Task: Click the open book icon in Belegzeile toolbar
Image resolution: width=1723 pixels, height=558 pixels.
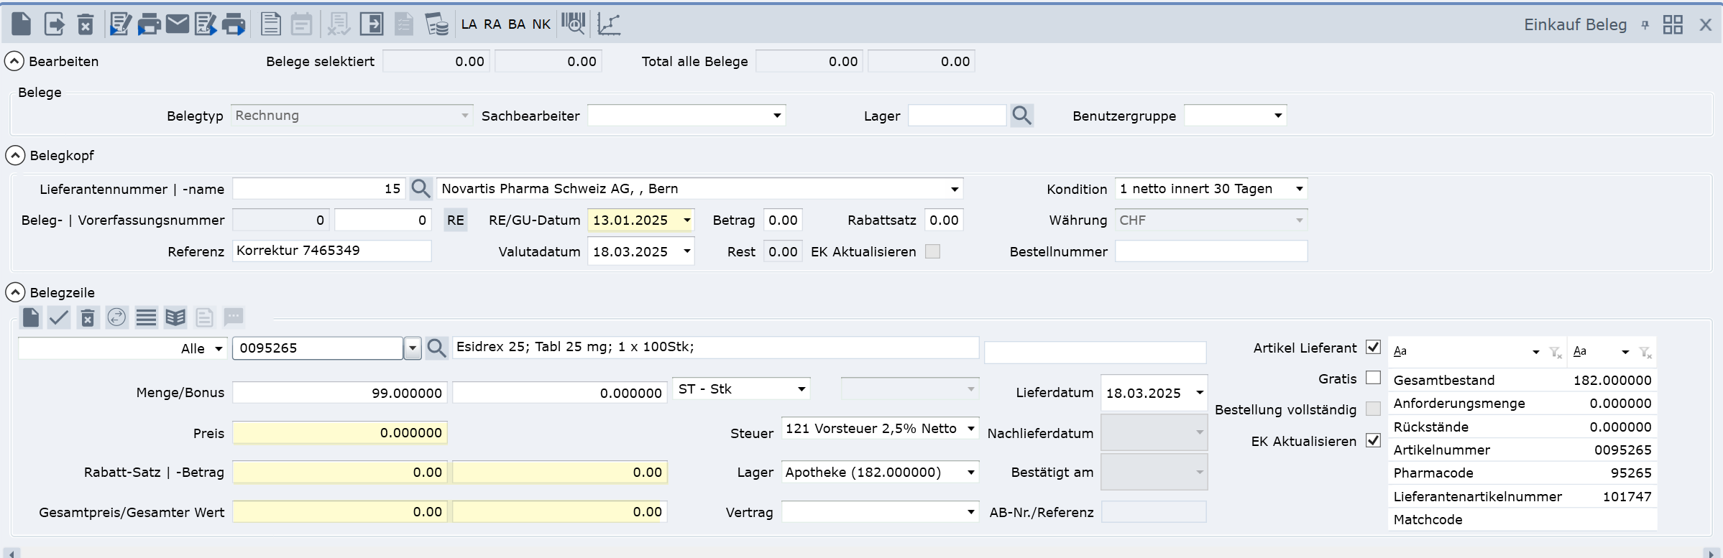Action: pyautogui.click(x=175, y=317)
